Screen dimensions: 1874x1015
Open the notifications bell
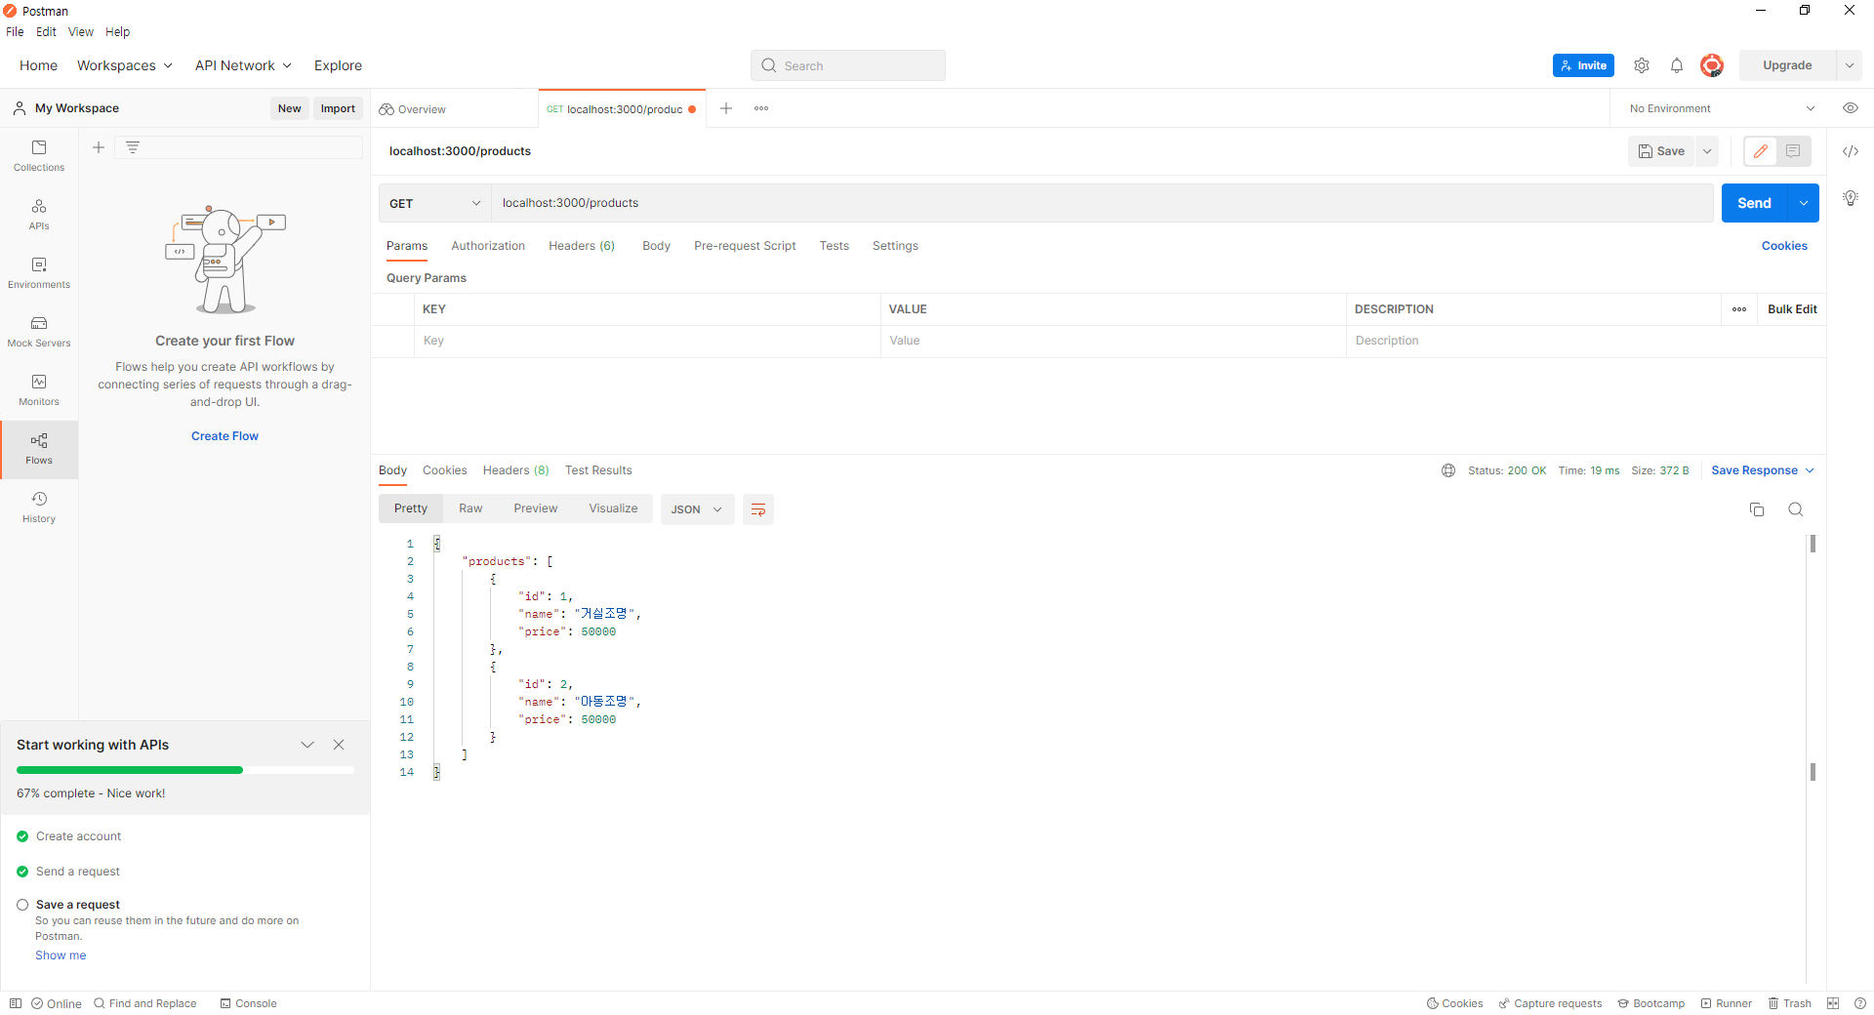pyautogui.click(x=1677, y=65)
